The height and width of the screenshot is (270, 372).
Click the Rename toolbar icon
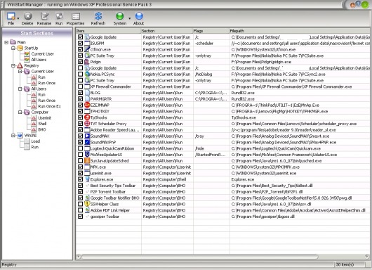(44, 16)
